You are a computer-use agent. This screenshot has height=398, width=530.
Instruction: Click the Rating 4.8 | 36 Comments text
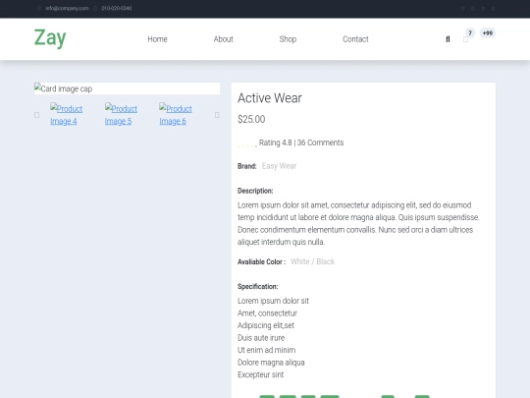point(301,142)
